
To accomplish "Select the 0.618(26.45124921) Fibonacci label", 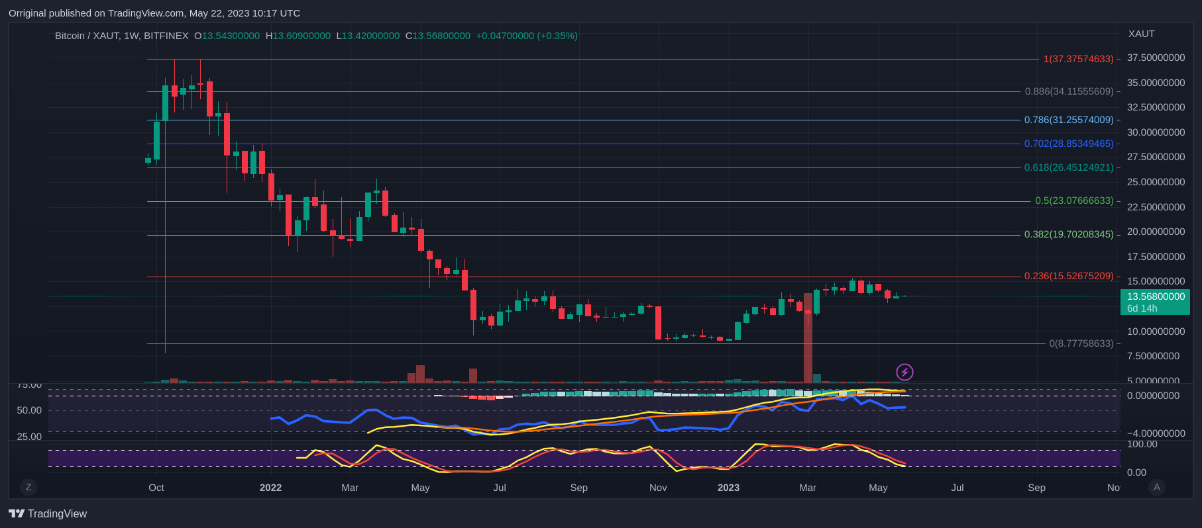I will [1069, 167].
